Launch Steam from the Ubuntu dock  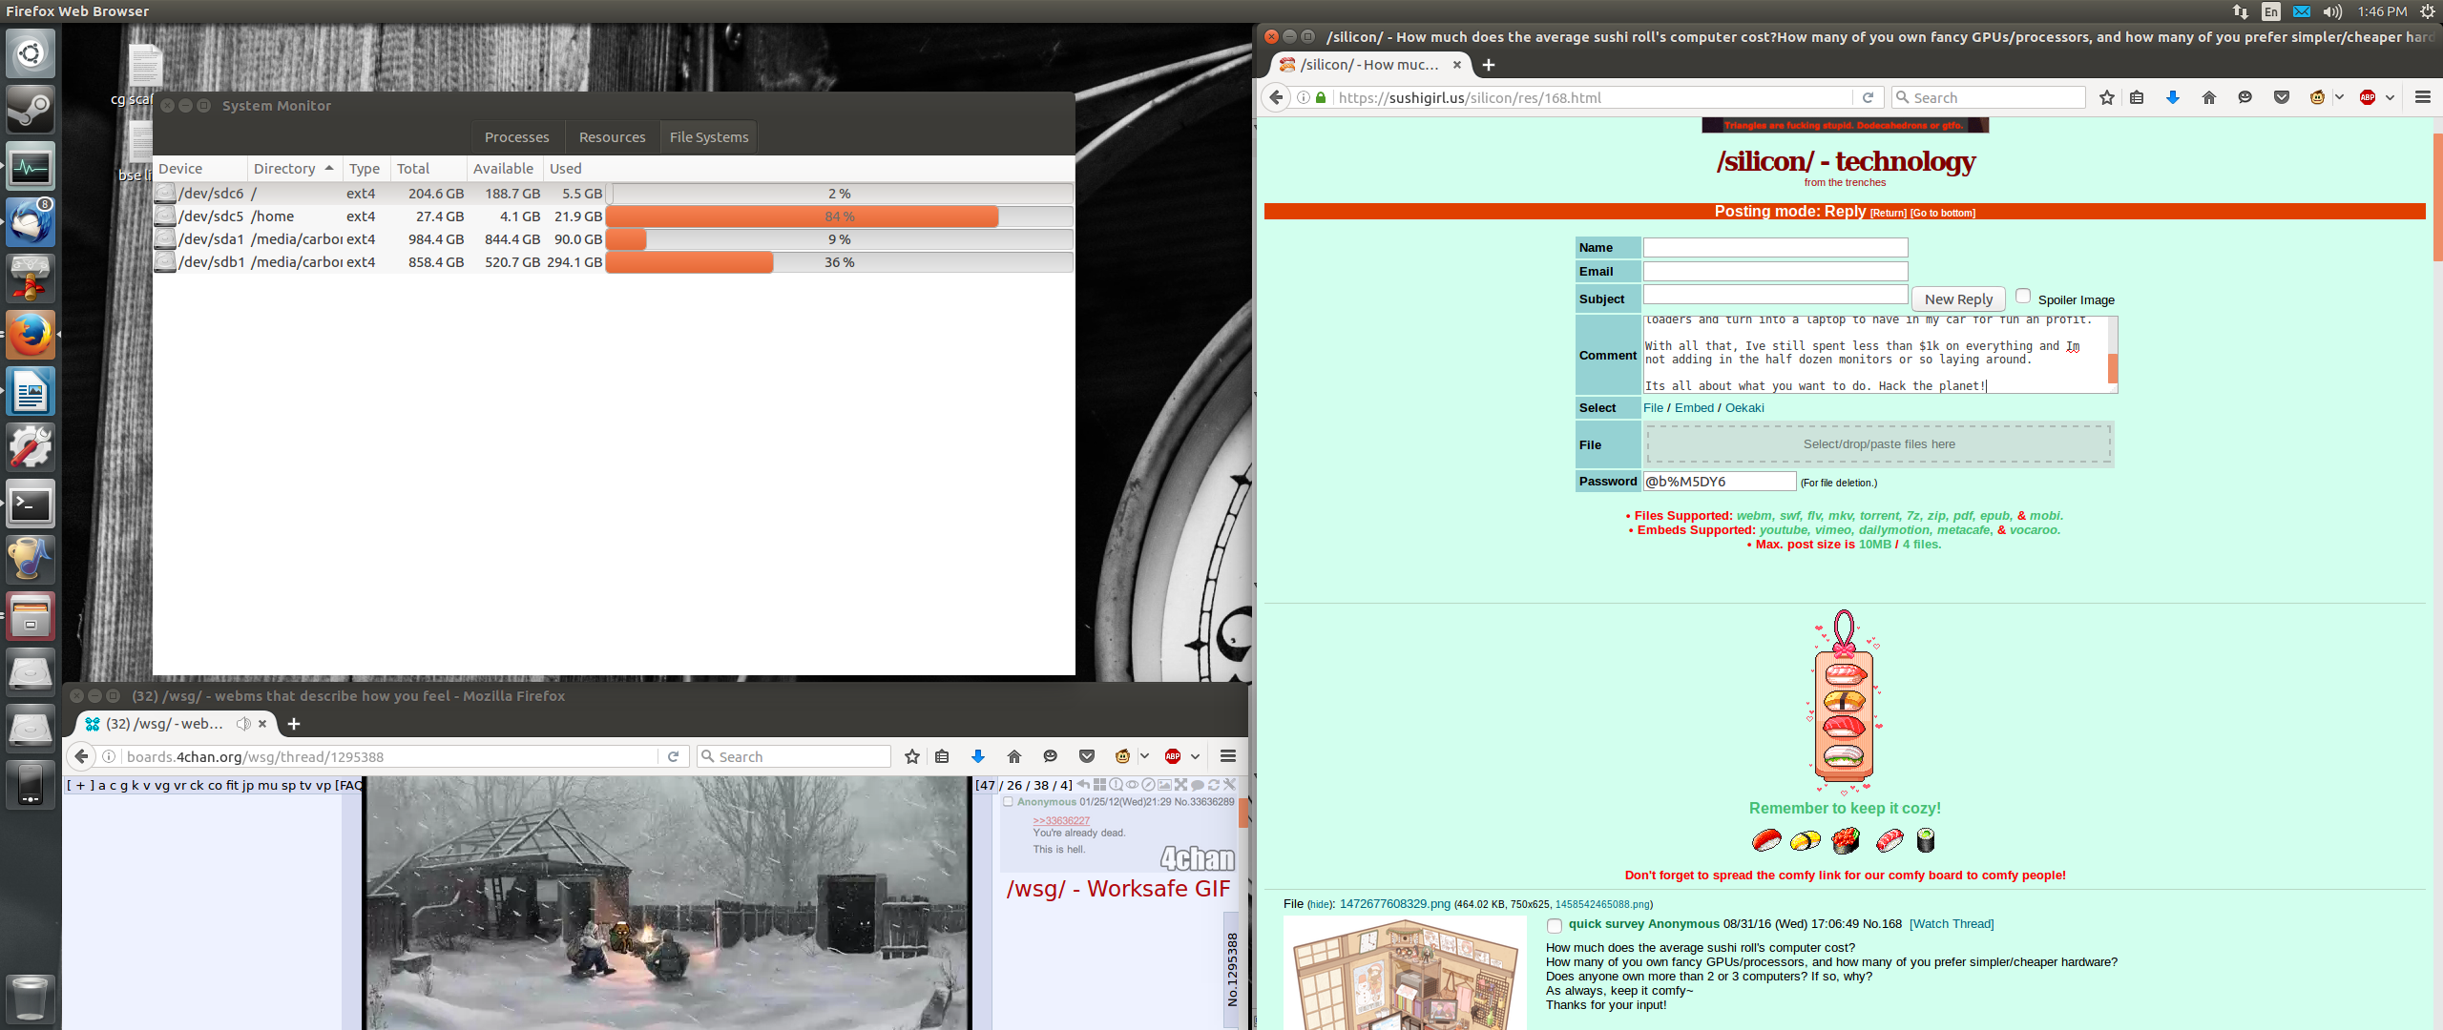pos(30,110)
